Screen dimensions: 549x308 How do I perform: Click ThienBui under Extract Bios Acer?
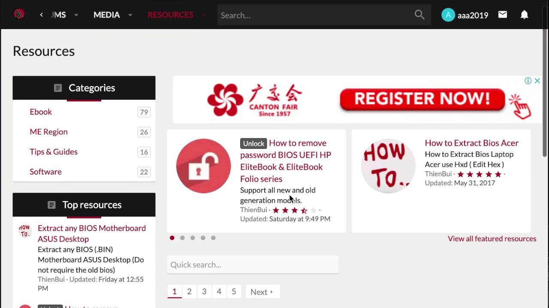[438, 174]
